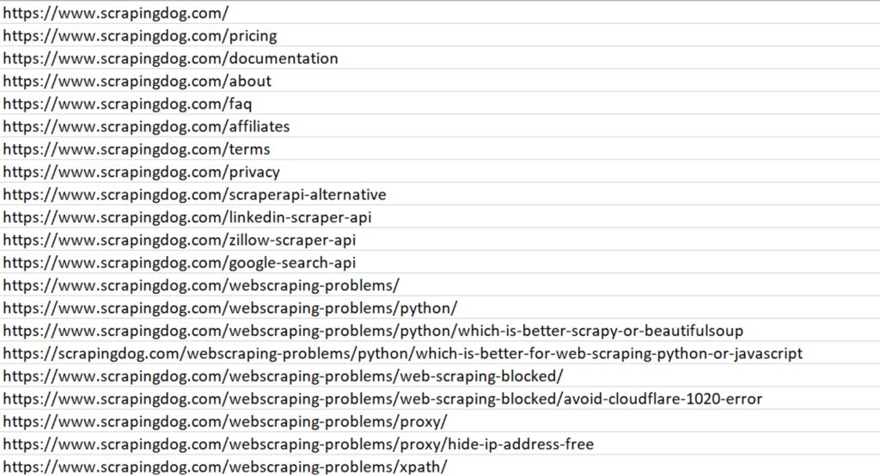Image resolution: width=880 pixels, height=475 pixels.
Task: Select the linkedin-scraper-api URL row
Action: [187, 217]
